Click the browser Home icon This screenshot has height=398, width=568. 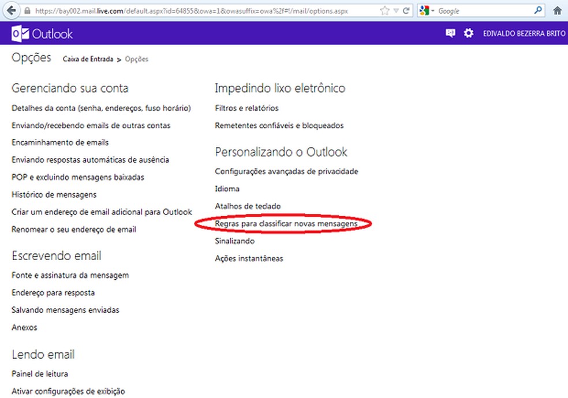pyautogui.click(x=557, y=10)
